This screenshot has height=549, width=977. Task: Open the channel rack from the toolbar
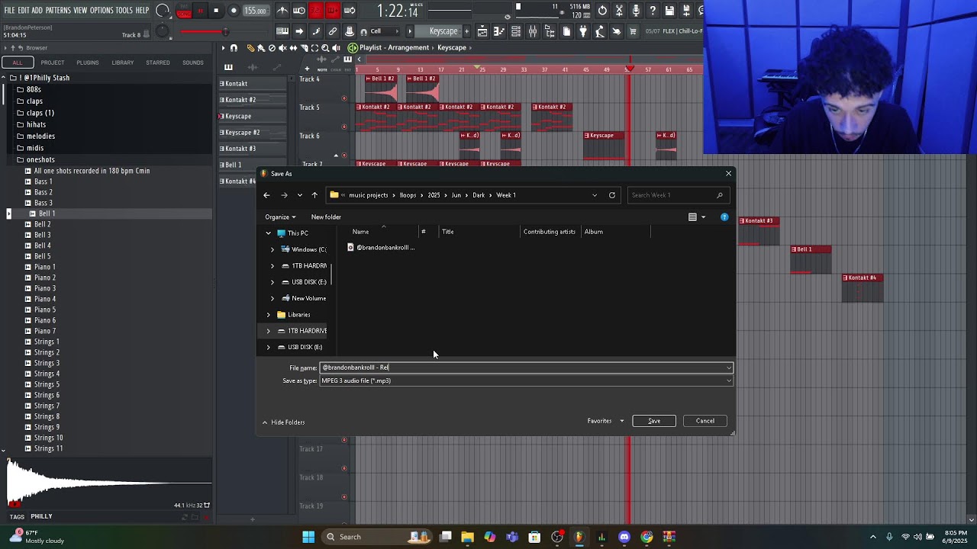(x=515, y=31)
